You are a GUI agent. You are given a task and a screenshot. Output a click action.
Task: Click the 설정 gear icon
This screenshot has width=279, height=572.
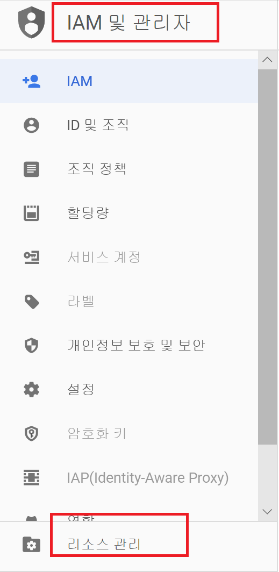tap(31, 390)
